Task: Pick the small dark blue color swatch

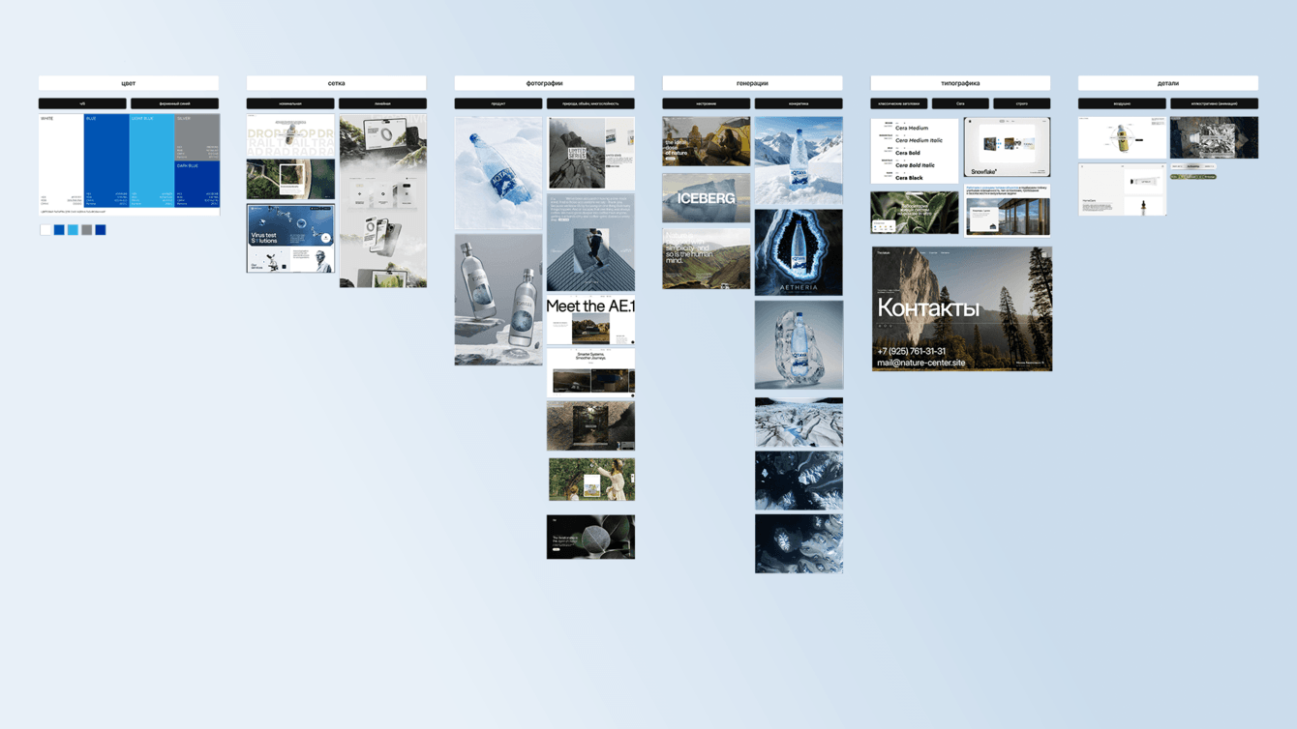Action: pos(101,230)
